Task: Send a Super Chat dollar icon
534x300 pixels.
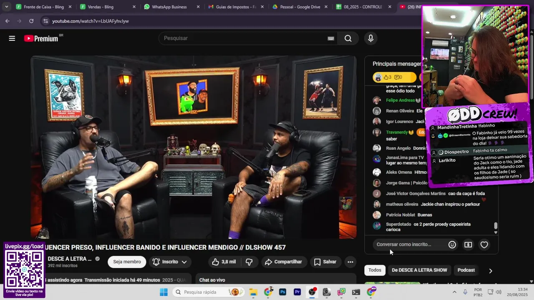Action: click(x=468, y=245)
